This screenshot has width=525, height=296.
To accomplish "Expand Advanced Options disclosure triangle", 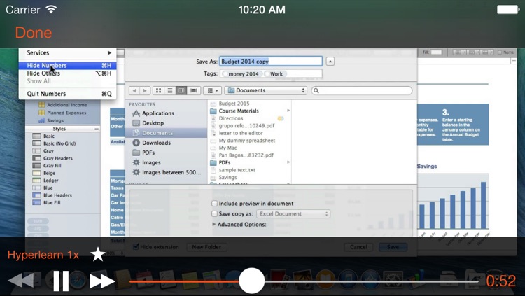I will click(x=214, y=224).
